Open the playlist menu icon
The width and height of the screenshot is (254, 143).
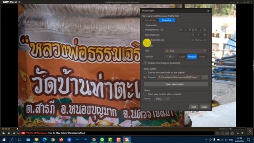pos(242,133)
